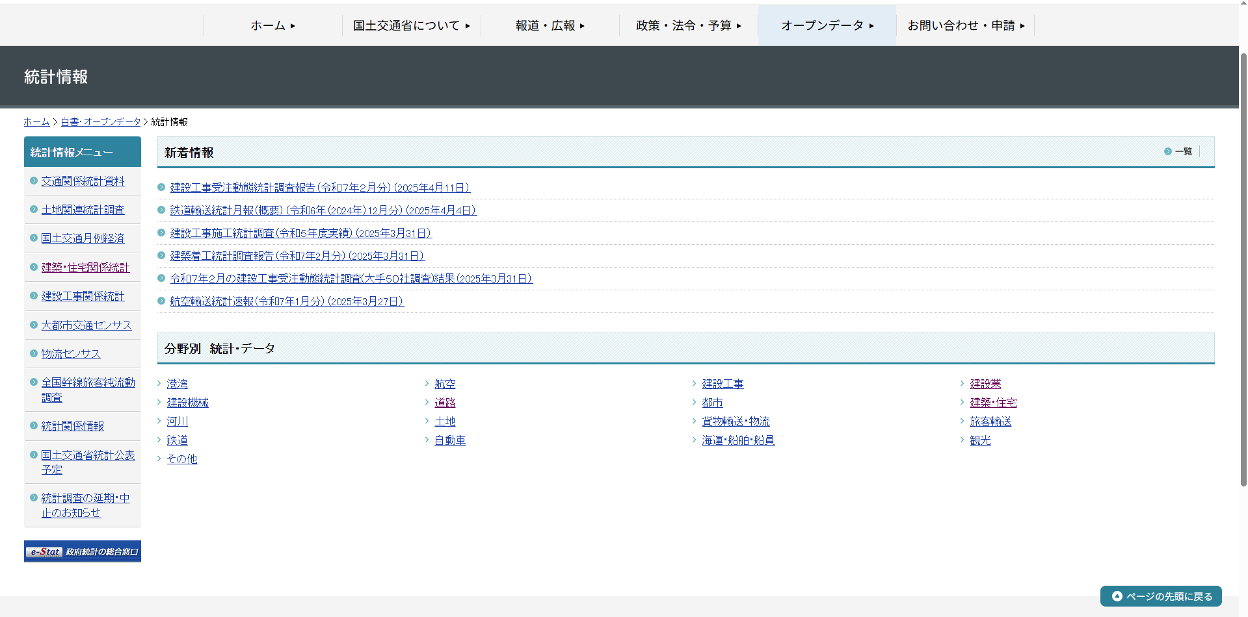Click the e-Stat government statistics portal banner

82,551
